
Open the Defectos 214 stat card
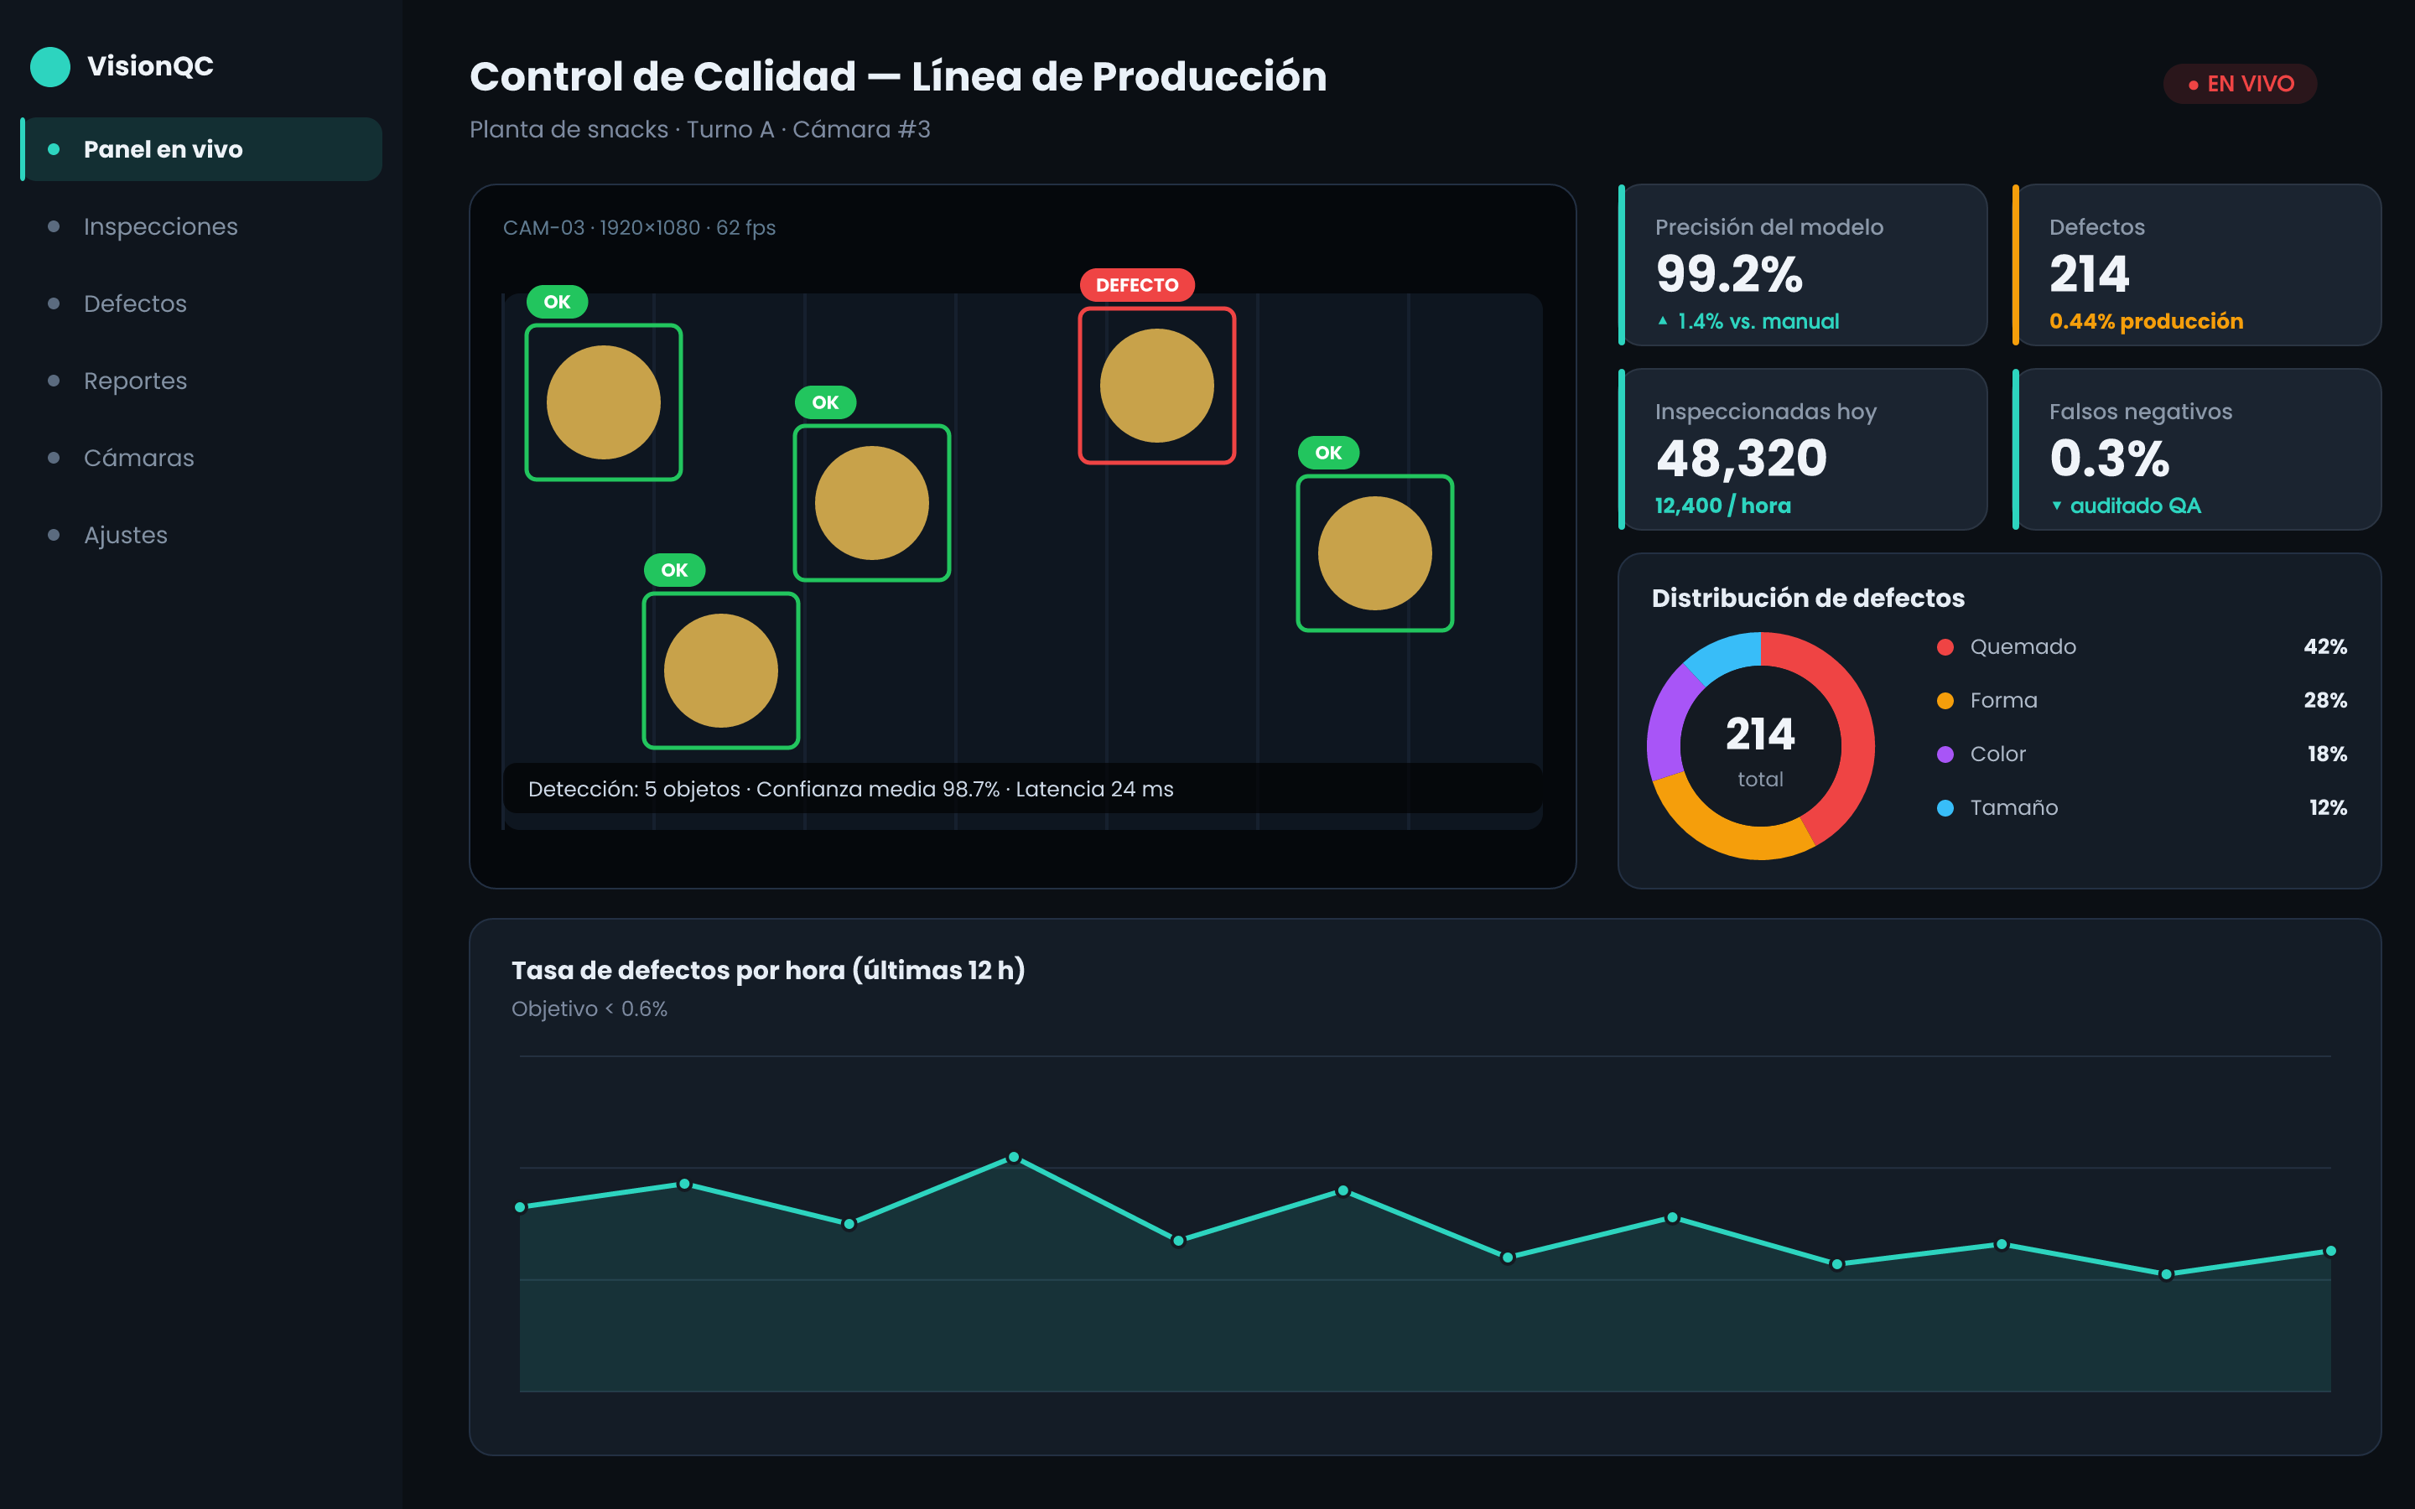(2196, 264)
